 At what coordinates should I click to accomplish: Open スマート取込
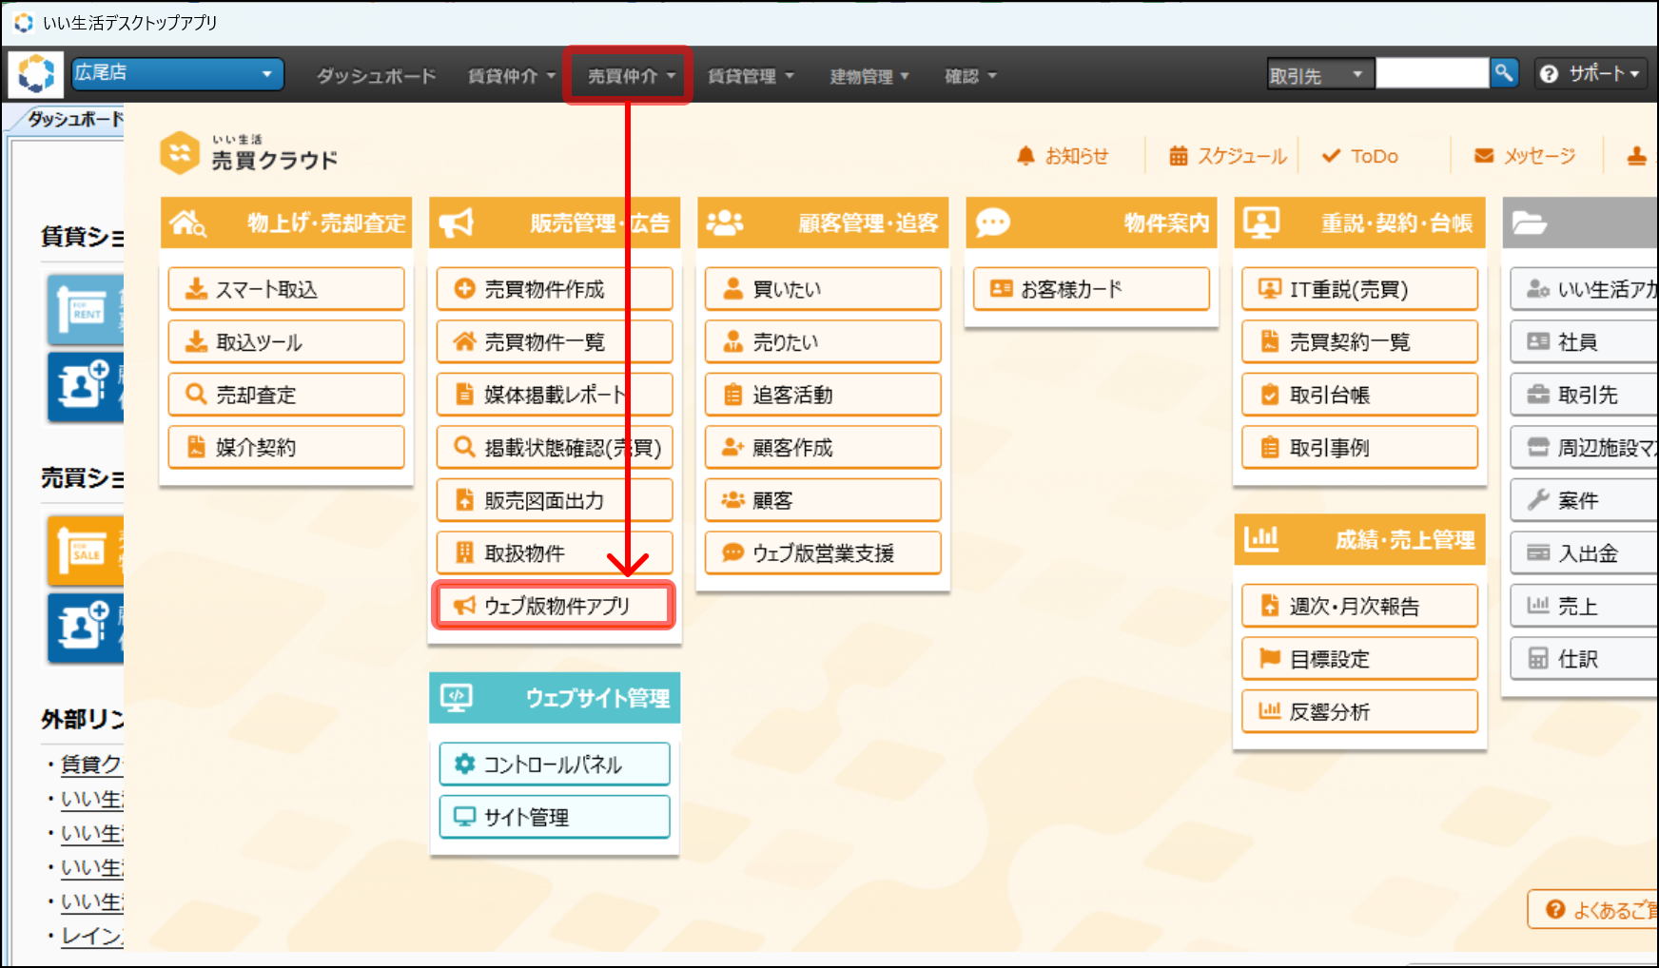click(x=286, y=289)
